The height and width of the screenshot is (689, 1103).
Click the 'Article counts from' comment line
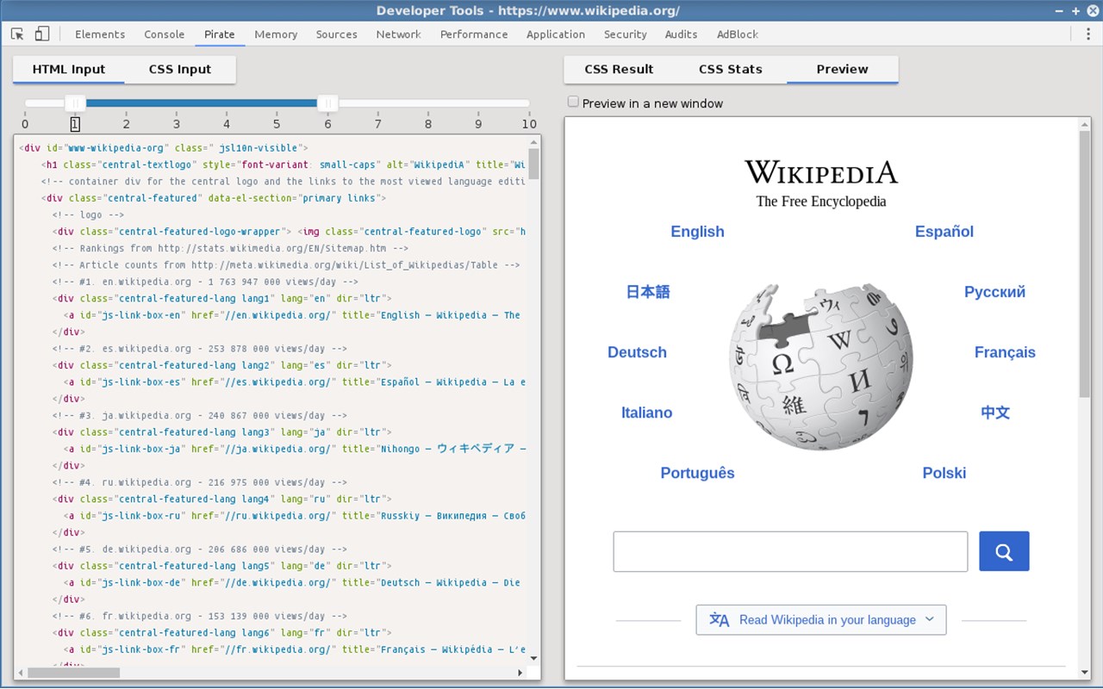(x=286, y=265)
